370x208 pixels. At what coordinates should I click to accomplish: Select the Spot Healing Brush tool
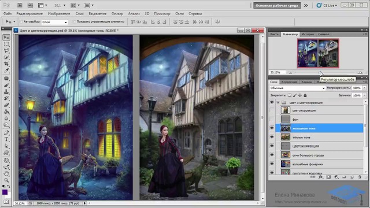click(6, 79)
